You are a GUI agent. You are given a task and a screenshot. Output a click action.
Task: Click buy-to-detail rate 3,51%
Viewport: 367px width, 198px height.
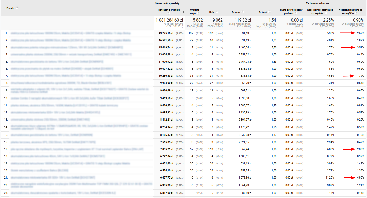360,47
